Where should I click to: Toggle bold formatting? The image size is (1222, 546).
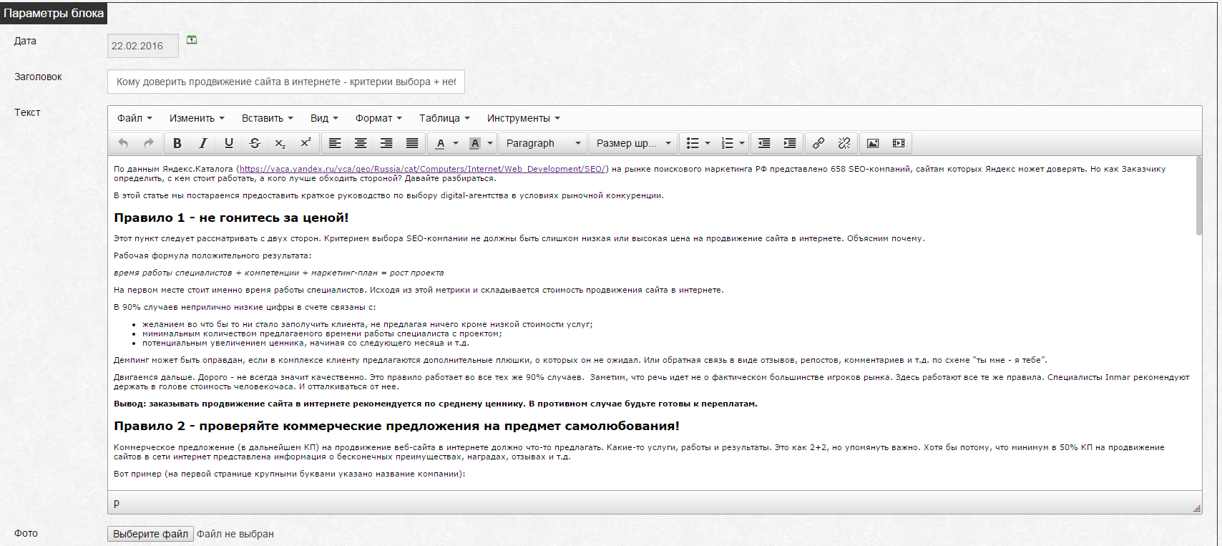[x=177, y=143]
